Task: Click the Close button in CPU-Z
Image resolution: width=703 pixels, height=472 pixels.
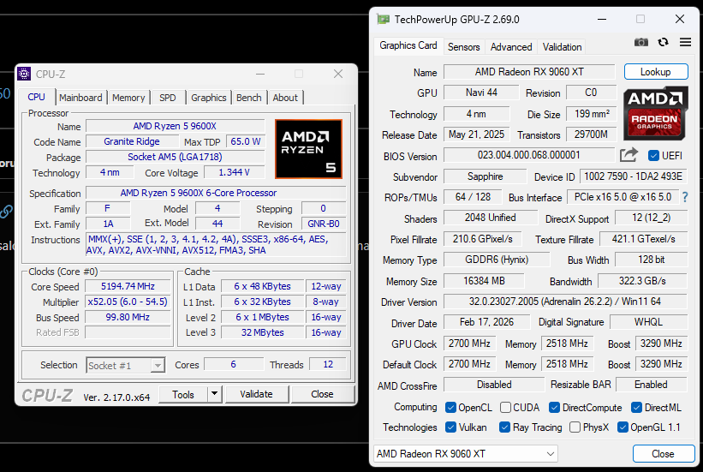Action: point(322,394)
